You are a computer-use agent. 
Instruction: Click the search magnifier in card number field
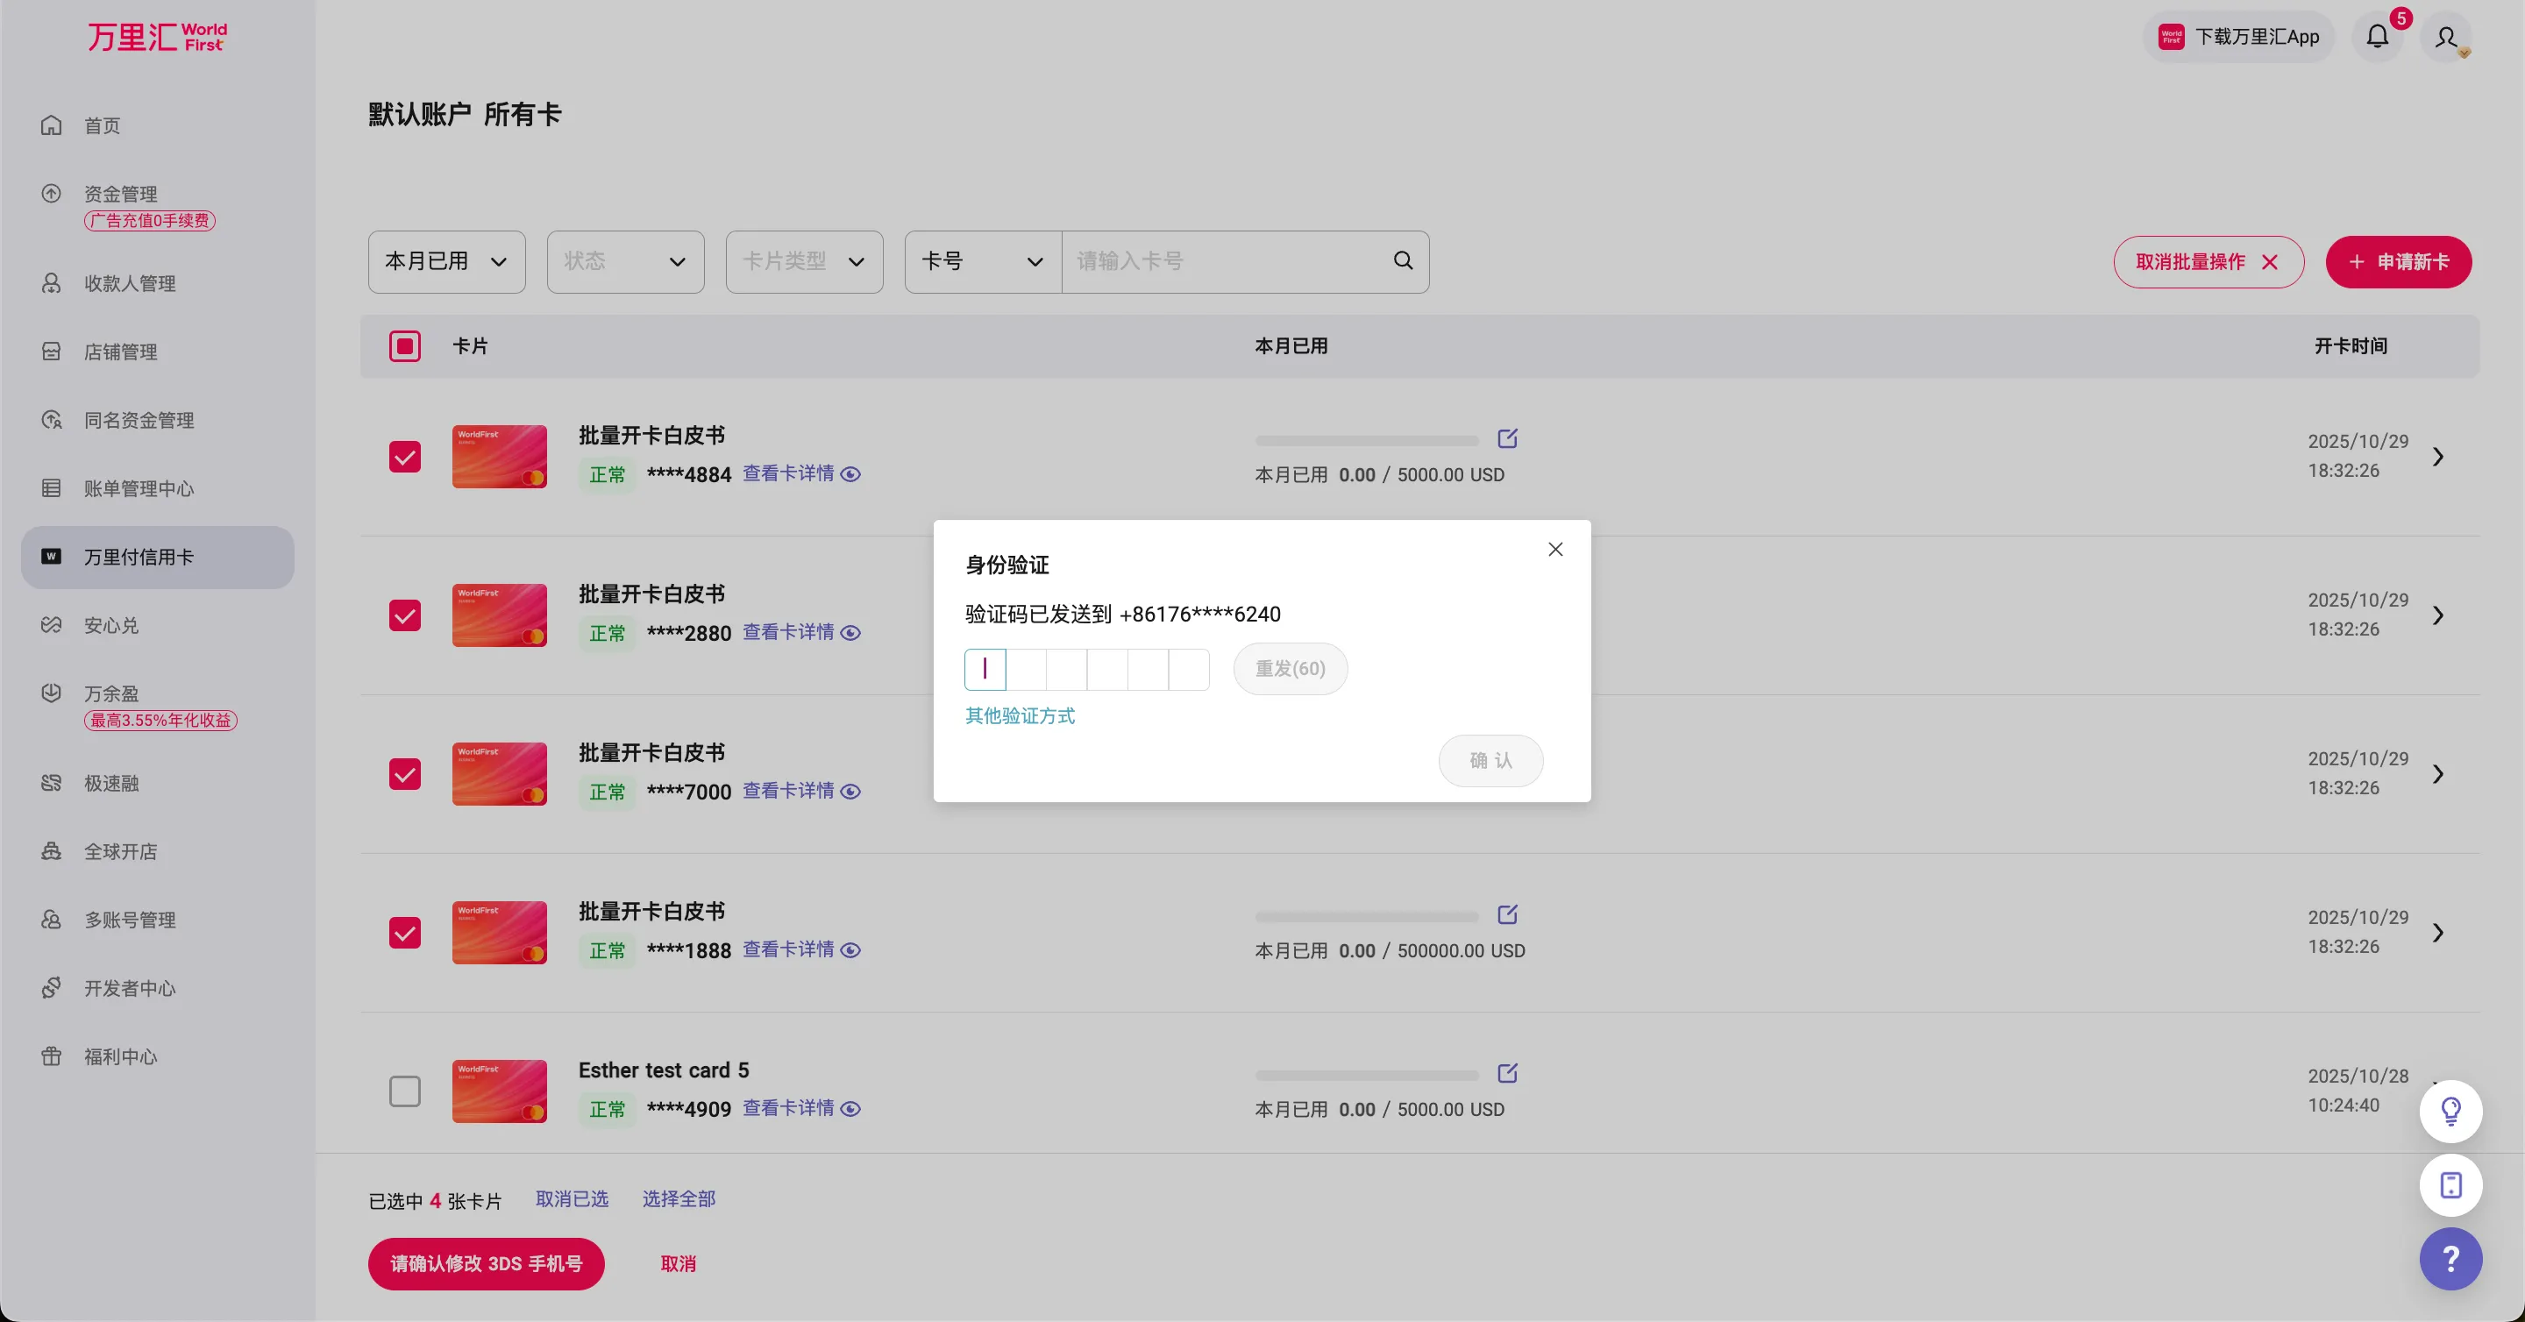coord(1402,260)
